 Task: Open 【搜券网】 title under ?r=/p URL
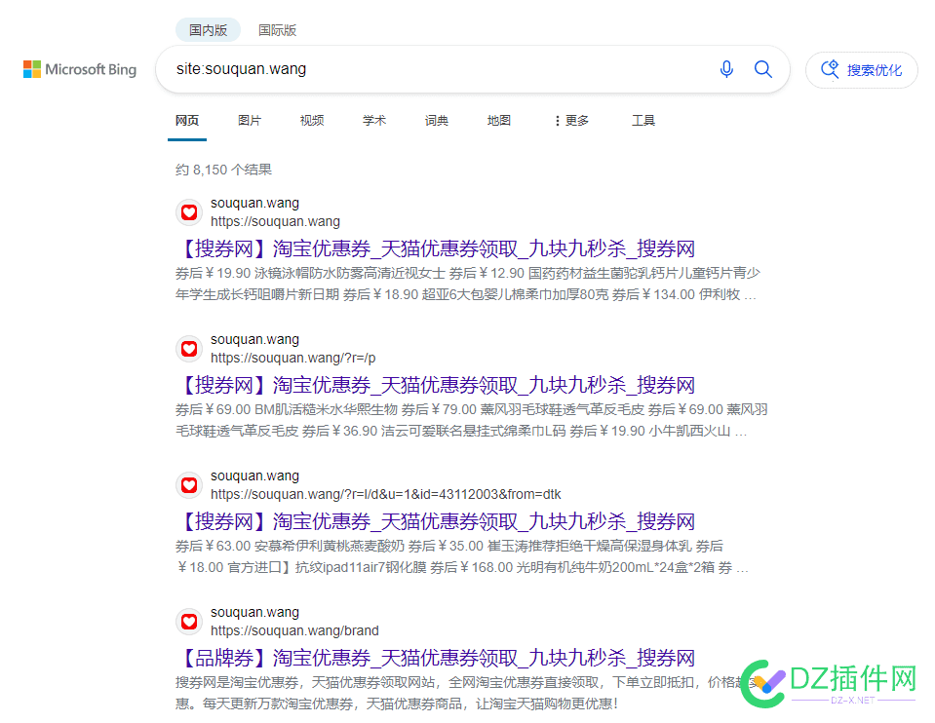click(x=436, y=385)
